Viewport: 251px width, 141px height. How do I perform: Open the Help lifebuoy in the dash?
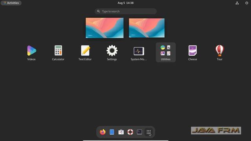coord(130,132)
